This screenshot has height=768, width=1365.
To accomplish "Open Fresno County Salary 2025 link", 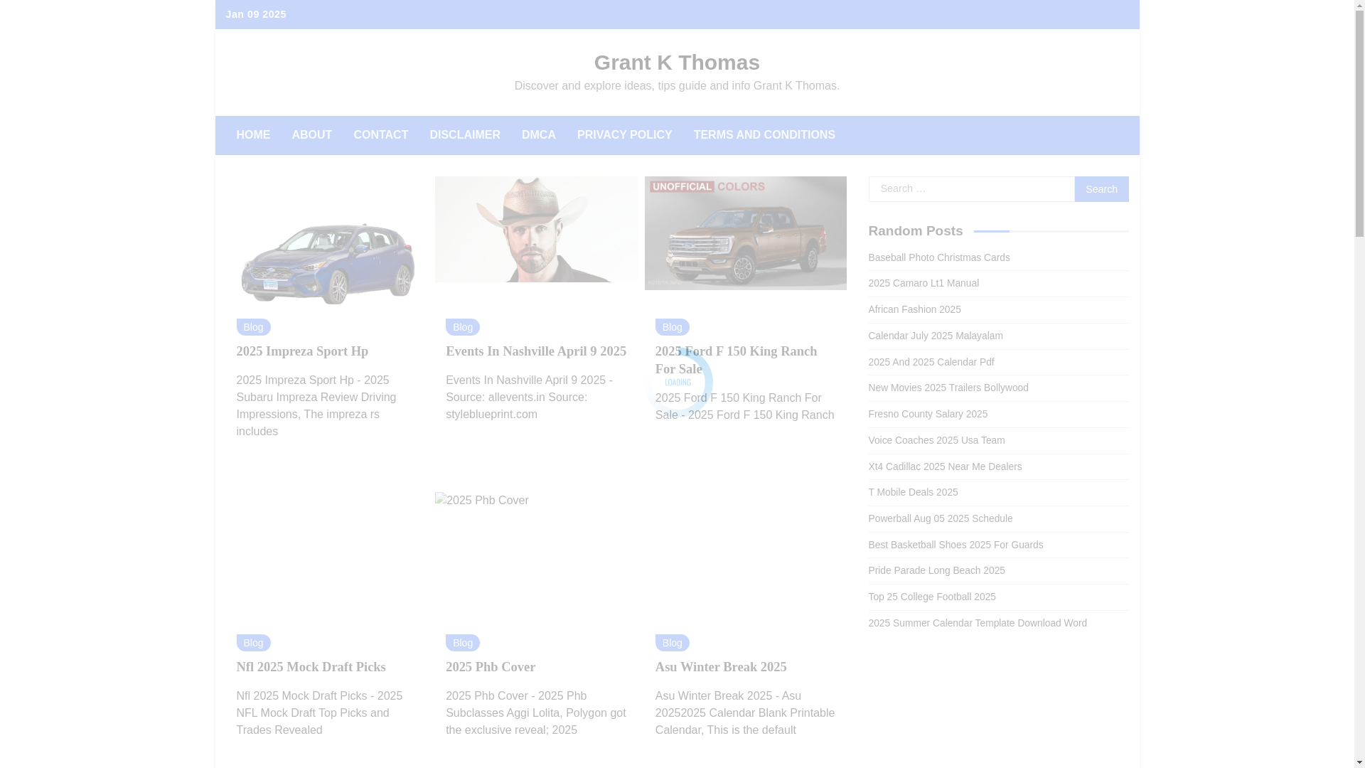I will pyautogui.click(x=928, y=414).
